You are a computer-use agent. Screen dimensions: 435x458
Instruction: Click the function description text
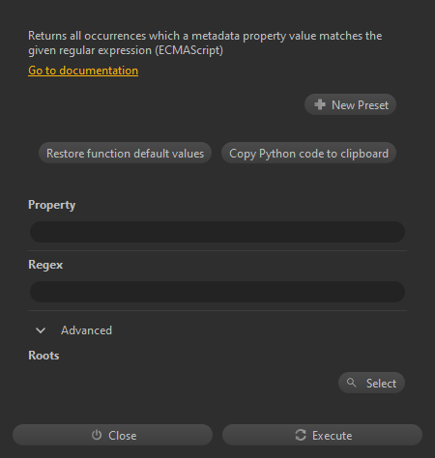click(205, 43)
